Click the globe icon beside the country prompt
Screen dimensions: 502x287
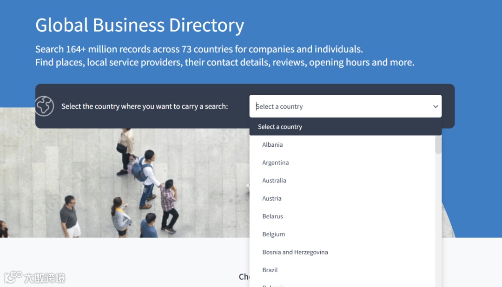click(x=45, y=106)
